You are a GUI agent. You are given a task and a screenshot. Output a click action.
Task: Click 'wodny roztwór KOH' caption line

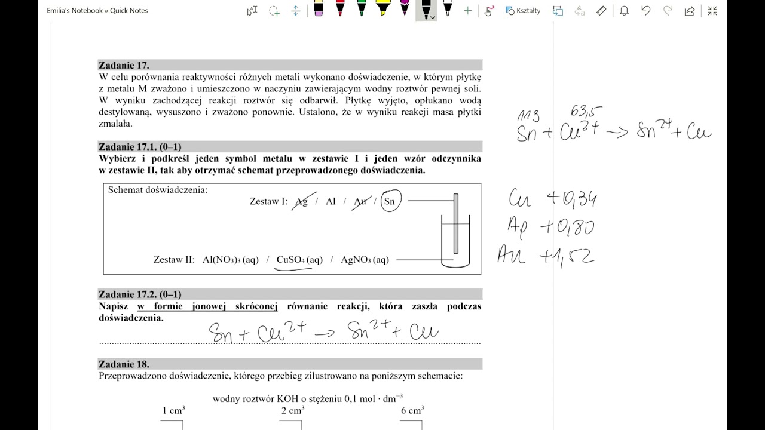coord(308,398)
